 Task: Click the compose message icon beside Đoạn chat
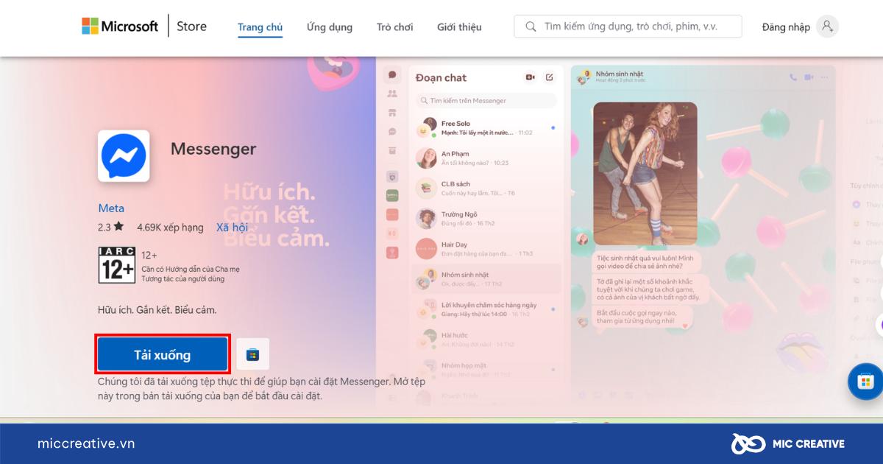549,77
